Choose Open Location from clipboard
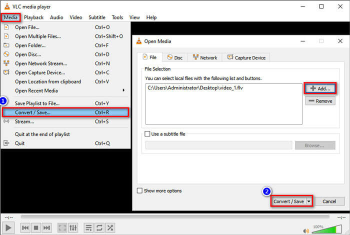 pos(65,81)
